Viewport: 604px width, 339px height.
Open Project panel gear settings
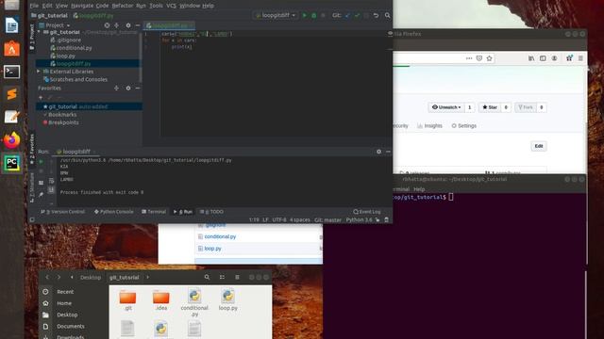[x=128, y=25]
